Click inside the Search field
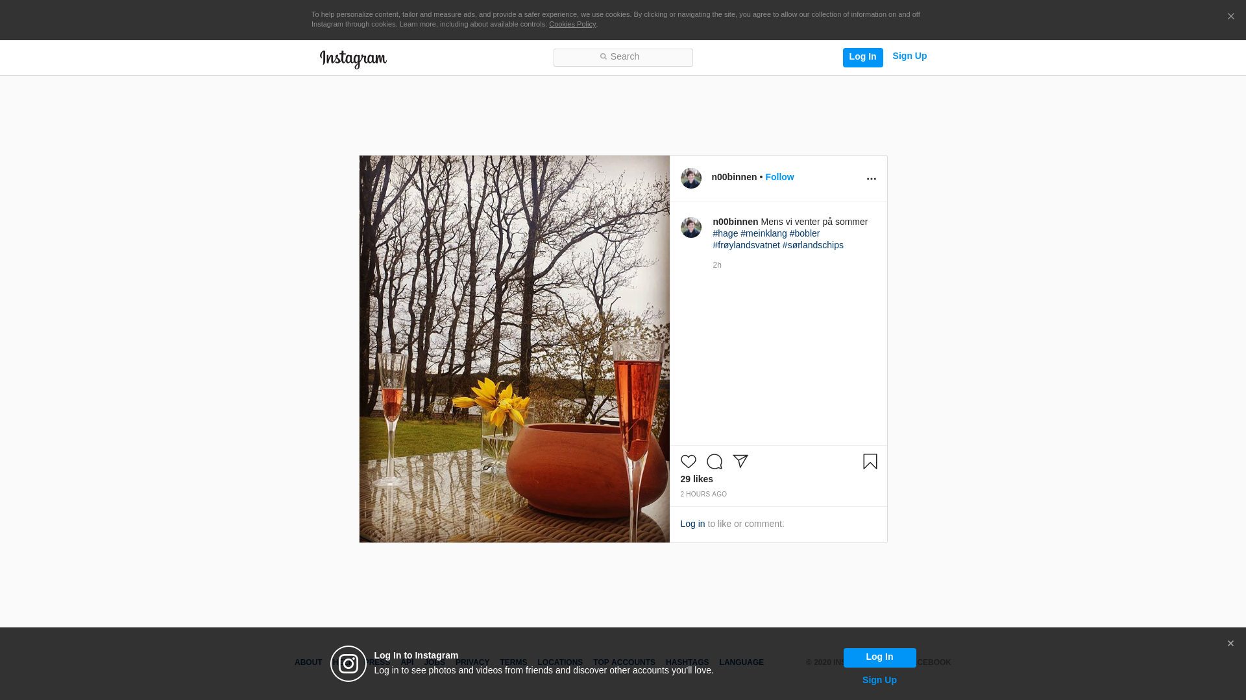This screenshot has width=1246, height=700. click(623, 57)
